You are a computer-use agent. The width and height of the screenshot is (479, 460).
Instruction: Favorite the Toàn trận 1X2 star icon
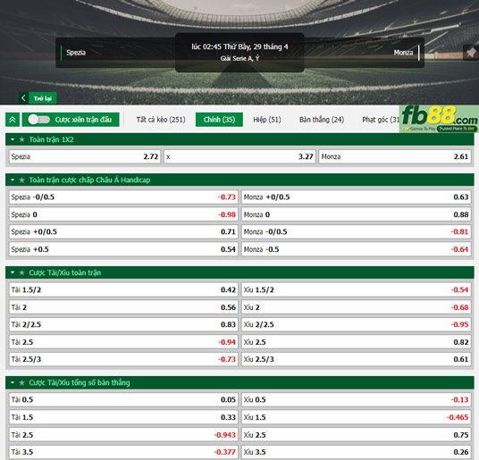(21, 139)
